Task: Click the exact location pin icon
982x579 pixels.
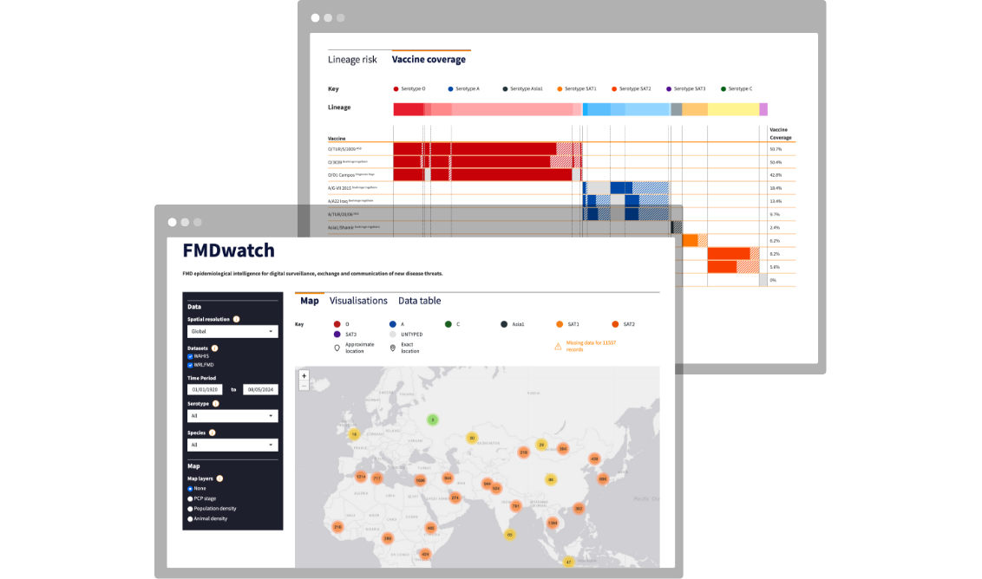Action: 393,348
